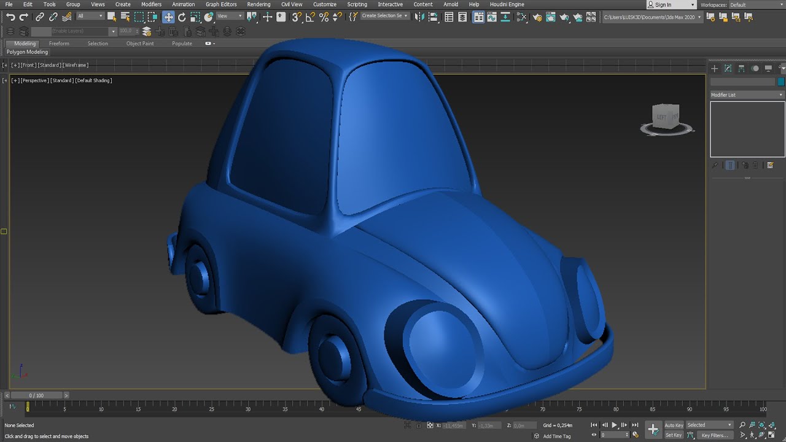Click the Set Key button
Image resolution: width=786 pixels, height=442 pixels.
[x=674, y=435]
